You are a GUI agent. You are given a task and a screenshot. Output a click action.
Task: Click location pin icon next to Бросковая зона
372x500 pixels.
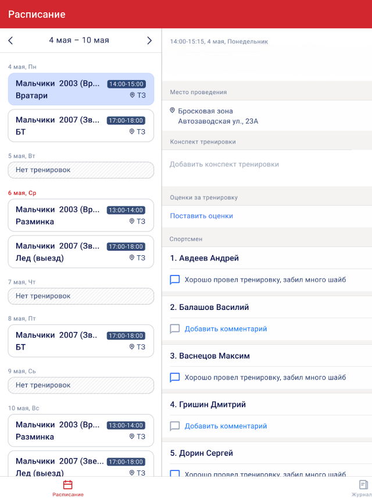click(x=173, y=110)
